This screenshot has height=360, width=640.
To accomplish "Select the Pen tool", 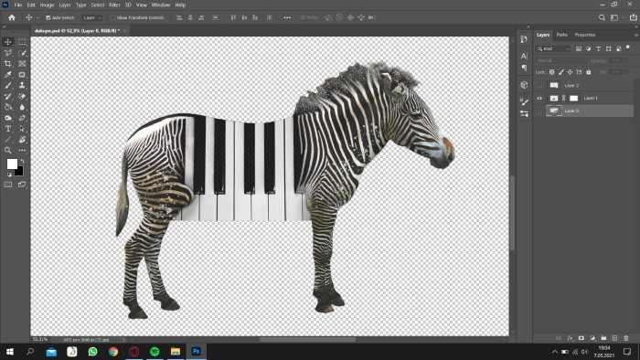I will pos(22,118).
